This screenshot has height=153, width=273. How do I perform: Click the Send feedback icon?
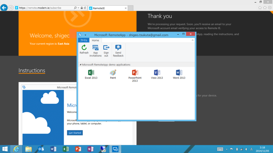point(118,51)
